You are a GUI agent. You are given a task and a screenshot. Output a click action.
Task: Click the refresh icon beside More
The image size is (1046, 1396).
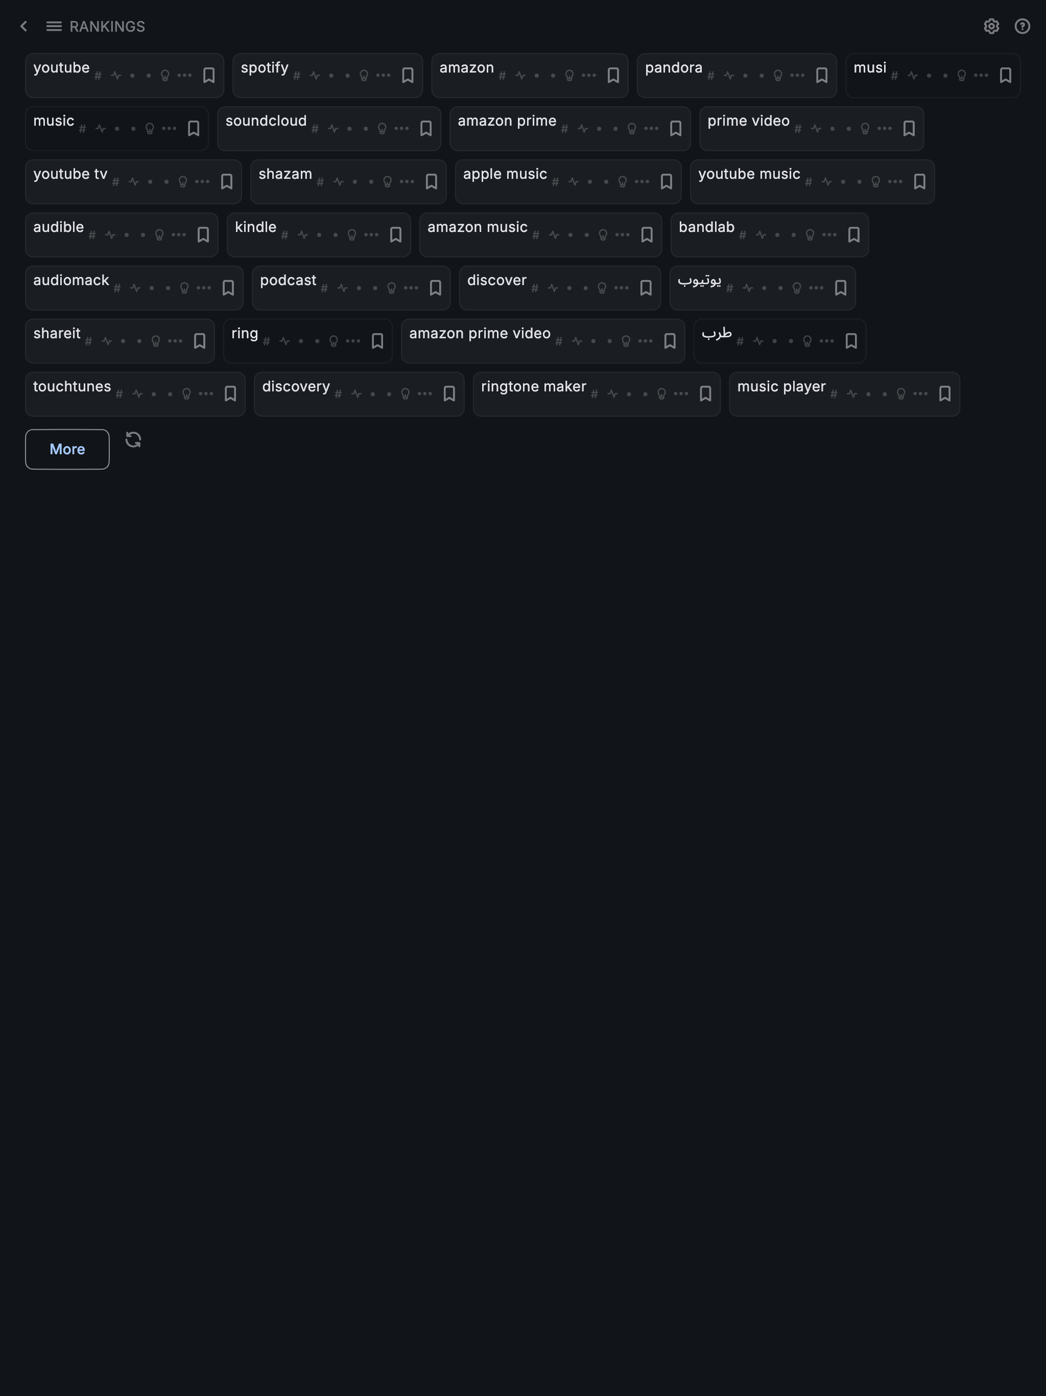tap(133, 439)
